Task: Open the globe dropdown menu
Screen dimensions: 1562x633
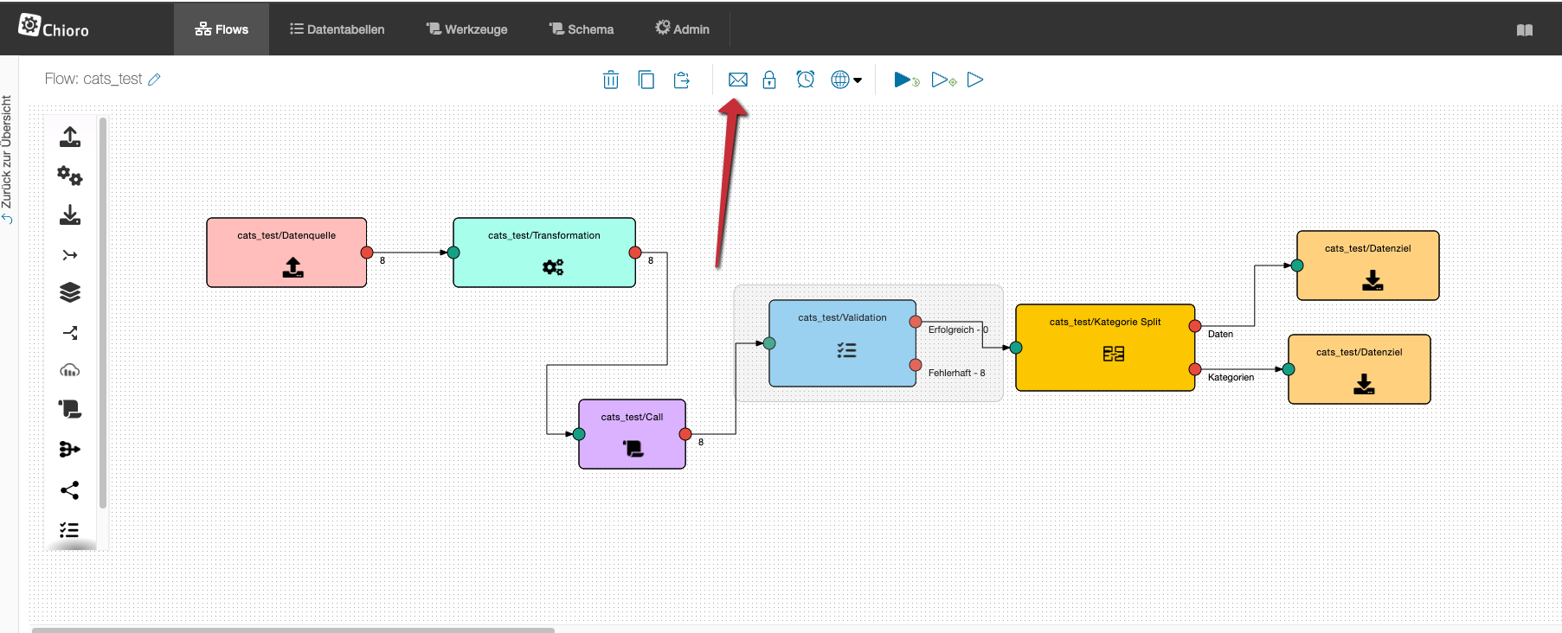Action: [846, 80]
